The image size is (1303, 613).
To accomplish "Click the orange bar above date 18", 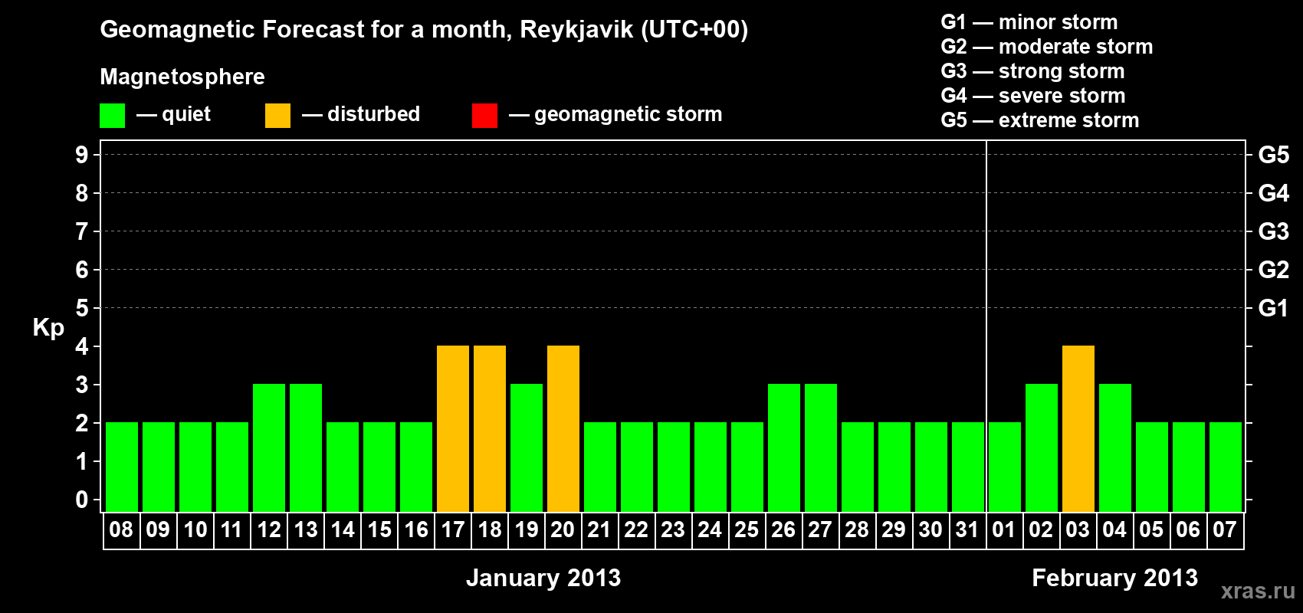I will tap(490, 428).
